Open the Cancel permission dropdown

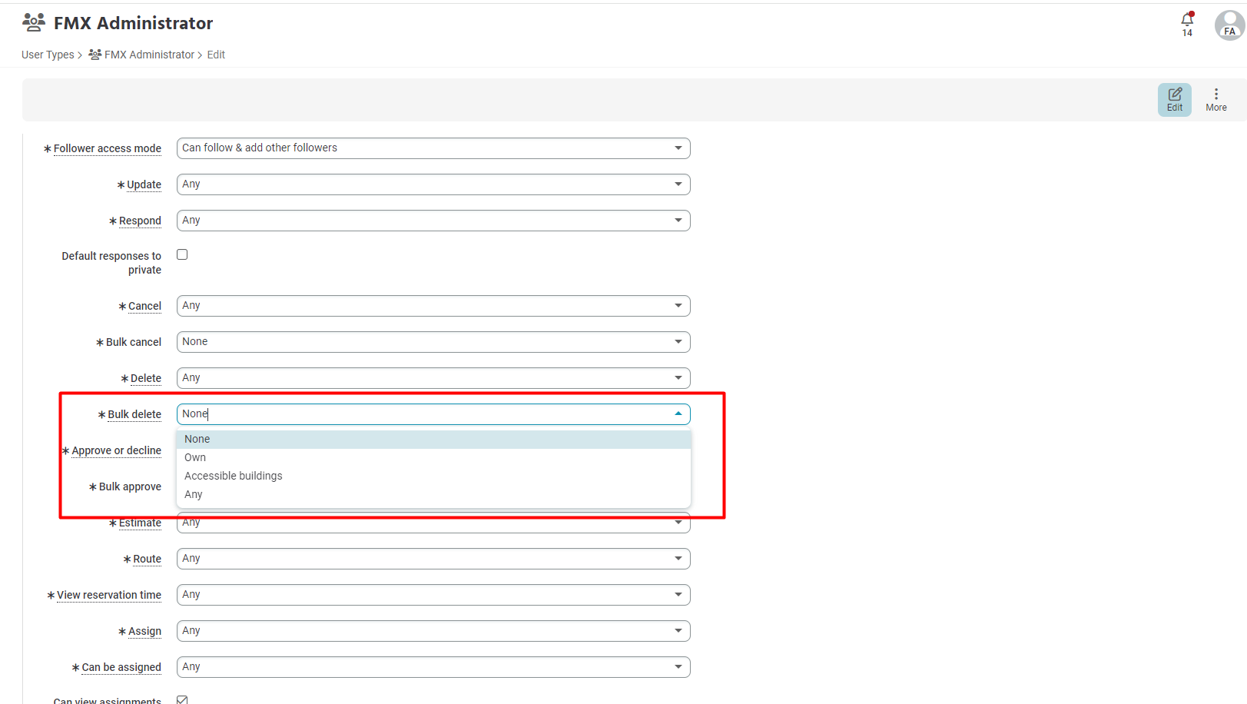coord(433,306)
